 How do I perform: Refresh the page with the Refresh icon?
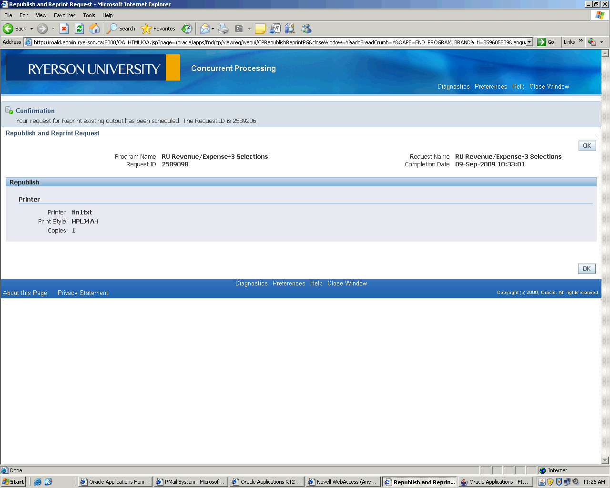(80, 29)
